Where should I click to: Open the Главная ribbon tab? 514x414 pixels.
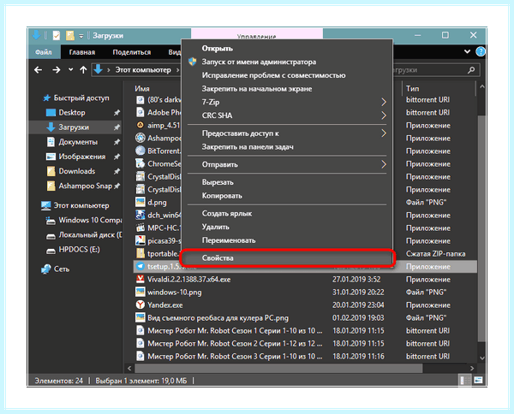pos(82,52)
